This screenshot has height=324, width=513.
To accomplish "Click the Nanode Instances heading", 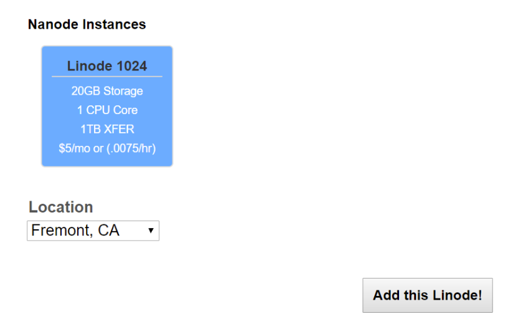I will 87,25.
